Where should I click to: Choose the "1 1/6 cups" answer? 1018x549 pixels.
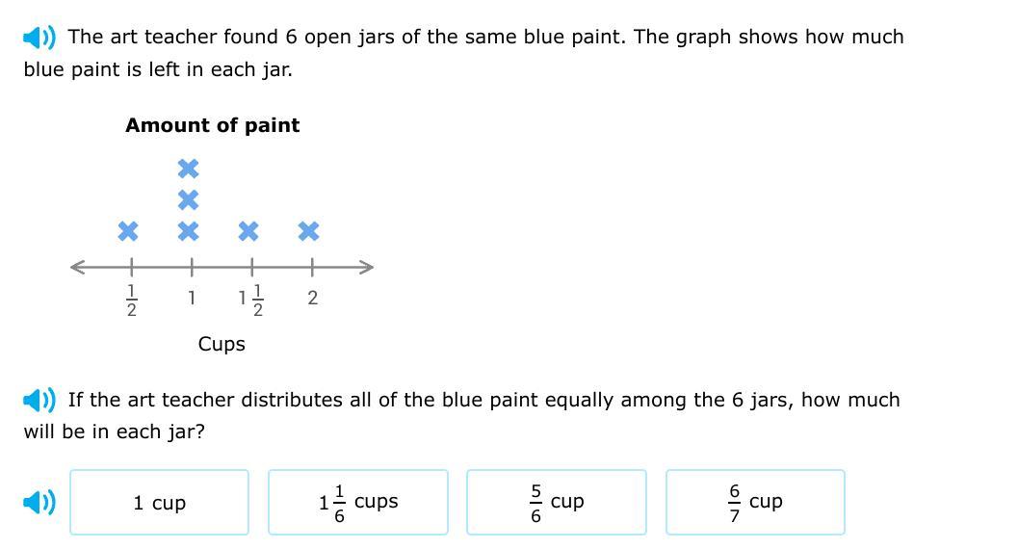tap(357, 503)
